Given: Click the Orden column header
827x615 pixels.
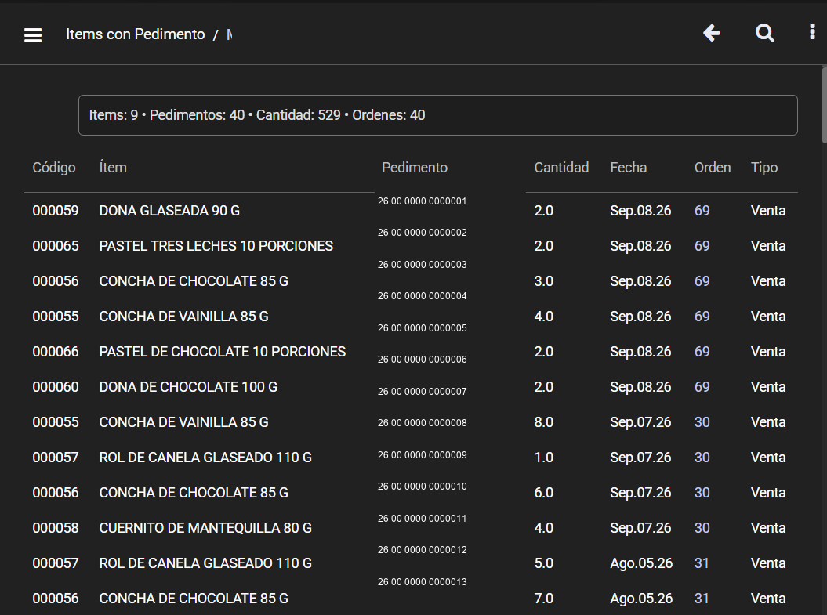Looking at the screenshot, I should click(713, 168).
